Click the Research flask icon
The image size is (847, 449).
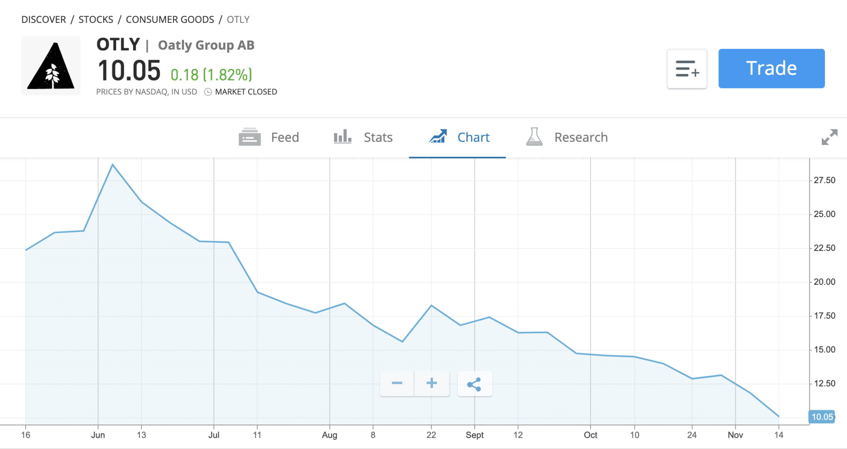[x=534, y=136]
